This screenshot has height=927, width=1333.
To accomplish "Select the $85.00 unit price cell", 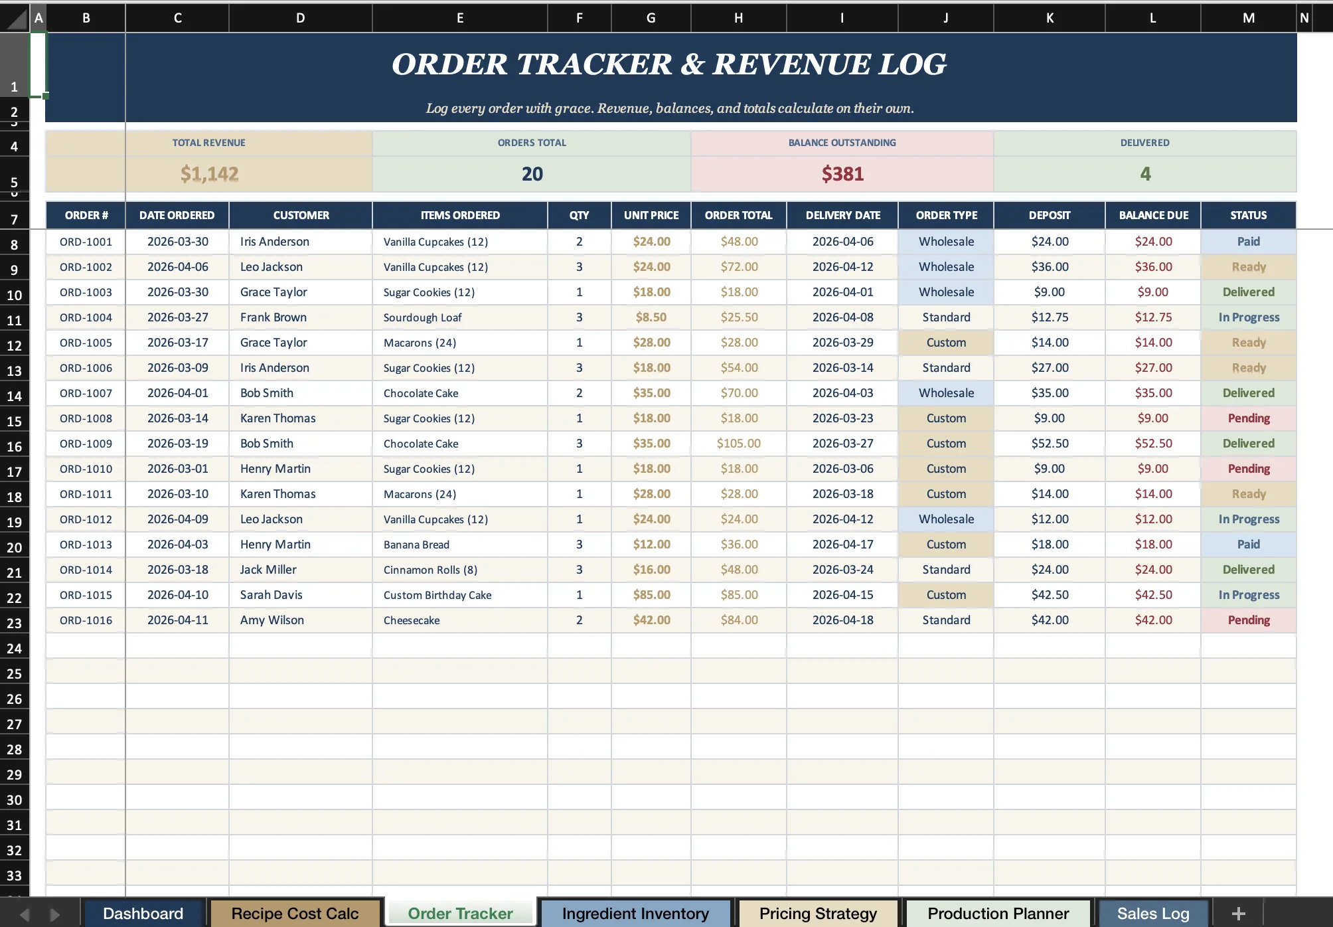I will 651,595.
